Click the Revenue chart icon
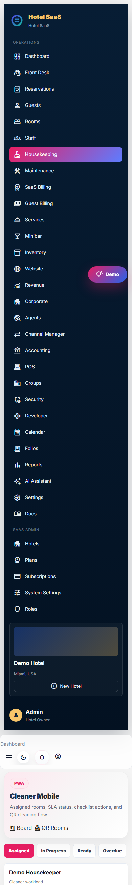The width and height of the screenshot is (132, 885). coord(17,285)
